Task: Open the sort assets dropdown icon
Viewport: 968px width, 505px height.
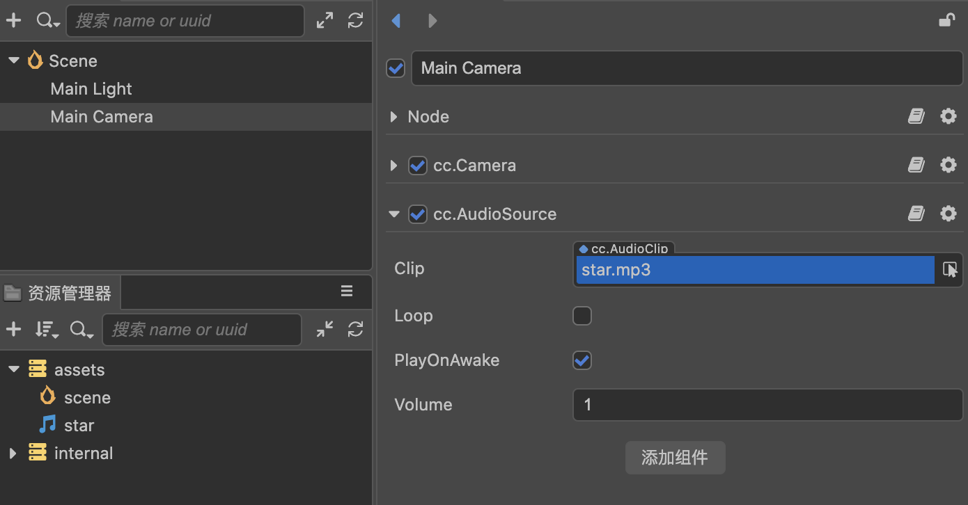Action: point(46,330)
